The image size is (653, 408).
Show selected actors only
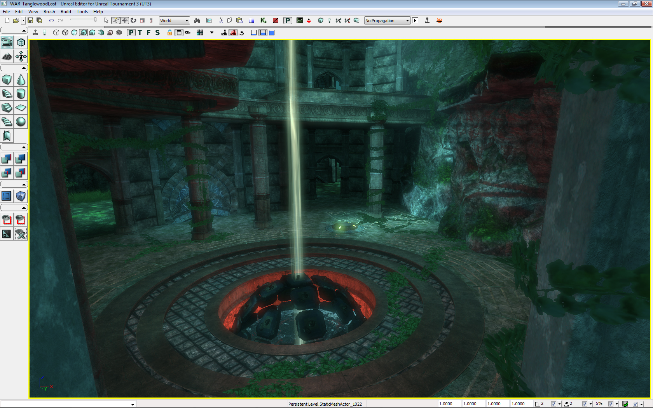(x=7, y=220)
